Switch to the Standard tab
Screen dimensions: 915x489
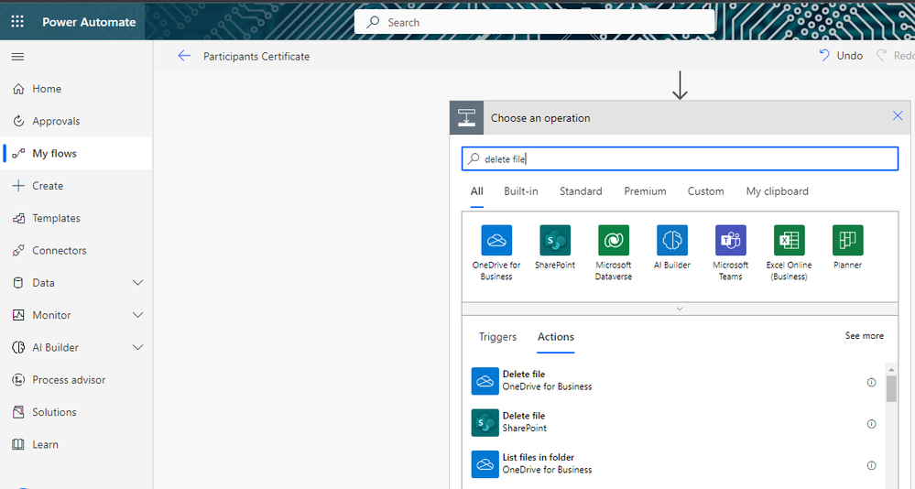click(x=581, y=191)
